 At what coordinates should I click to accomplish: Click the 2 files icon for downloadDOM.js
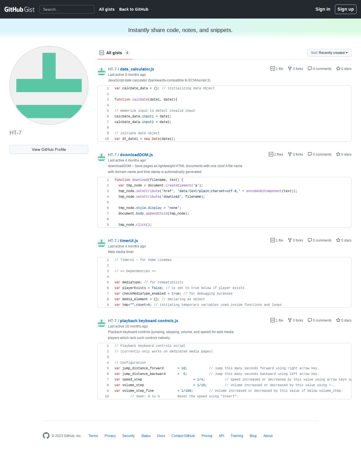[x=271, y=154]
